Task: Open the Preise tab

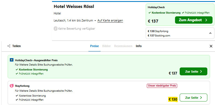Action: point(94,46)
